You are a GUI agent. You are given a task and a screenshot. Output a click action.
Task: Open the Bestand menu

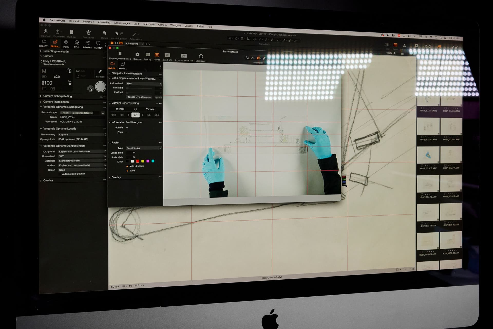[74, 21]
